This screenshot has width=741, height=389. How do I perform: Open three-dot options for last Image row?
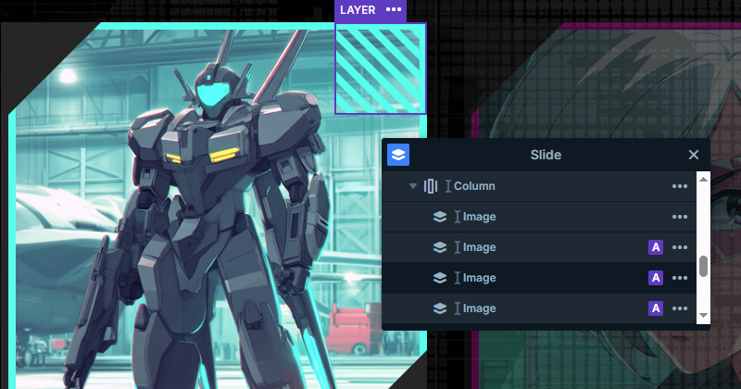680,308
